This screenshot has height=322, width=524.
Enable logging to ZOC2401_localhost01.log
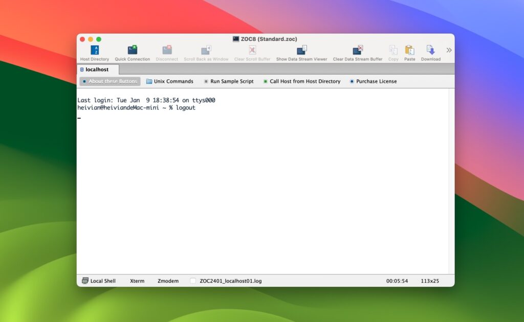click(192, 280)
